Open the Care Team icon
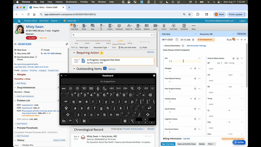Screen dimensions: 261x147 pos(174,27)
